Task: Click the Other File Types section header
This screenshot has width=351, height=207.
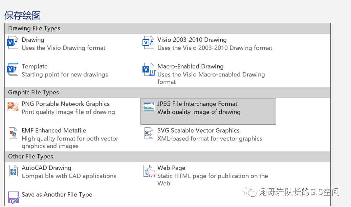Action: pyautogui.click(x=168, y=156)
